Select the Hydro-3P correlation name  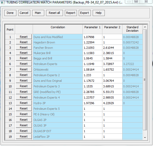point(58,103)
